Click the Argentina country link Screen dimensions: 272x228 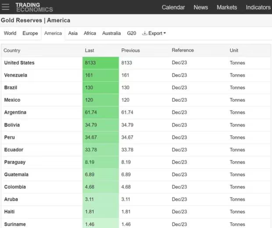point(15,113)
